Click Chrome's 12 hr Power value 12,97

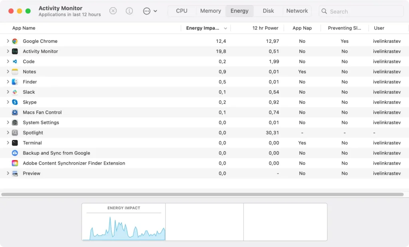[272, 41]
